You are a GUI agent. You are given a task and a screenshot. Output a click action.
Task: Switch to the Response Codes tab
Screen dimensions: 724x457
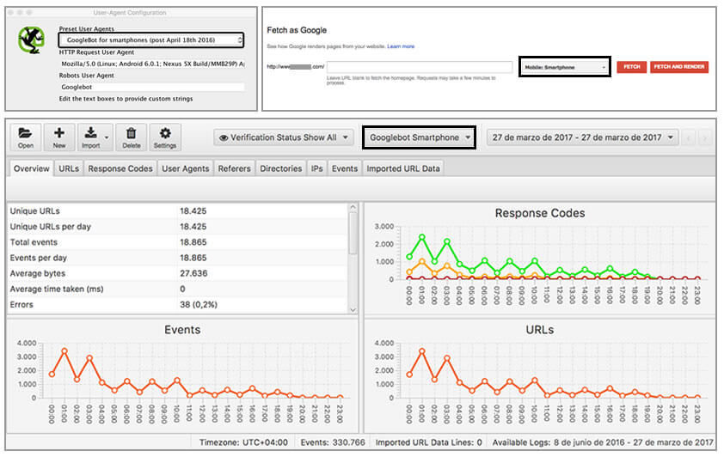pyautogui.click(x=120, y=168)
